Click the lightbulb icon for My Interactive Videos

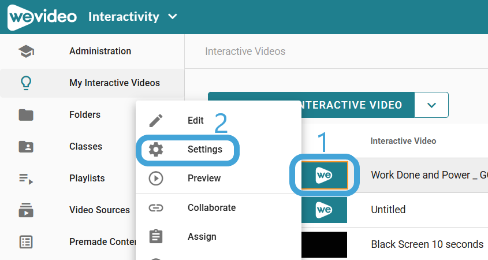[26, 83]
